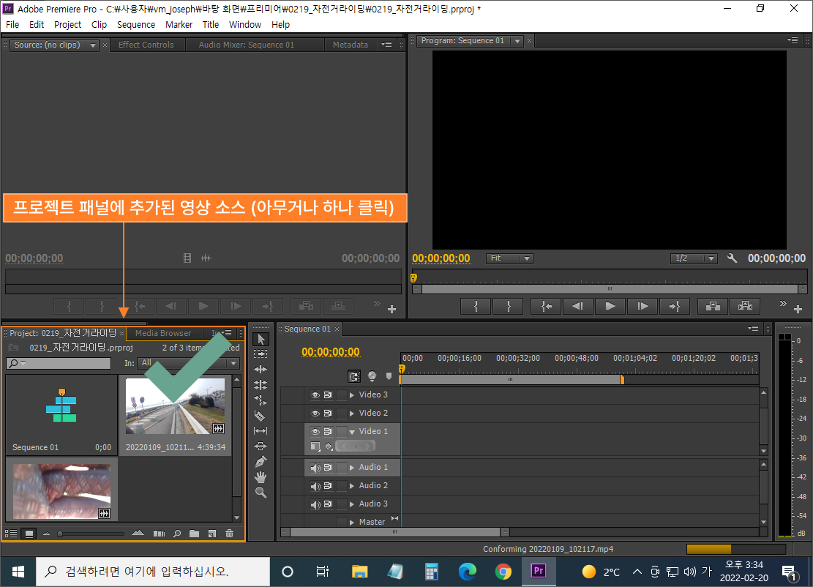The image size is (813, 587).
Task: Step back one frame in Program monitor
Action: point(577,306)
